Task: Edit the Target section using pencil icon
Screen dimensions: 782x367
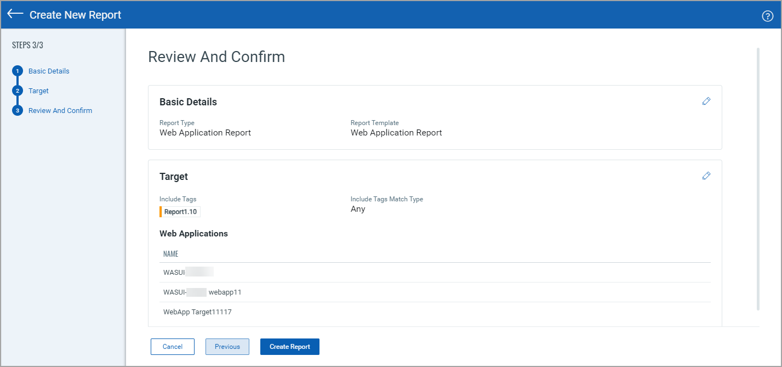Action: (x=706, y=176)
